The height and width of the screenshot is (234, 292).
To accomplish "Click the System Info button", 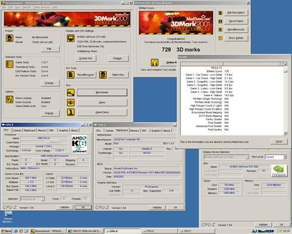I will [86, 59].
